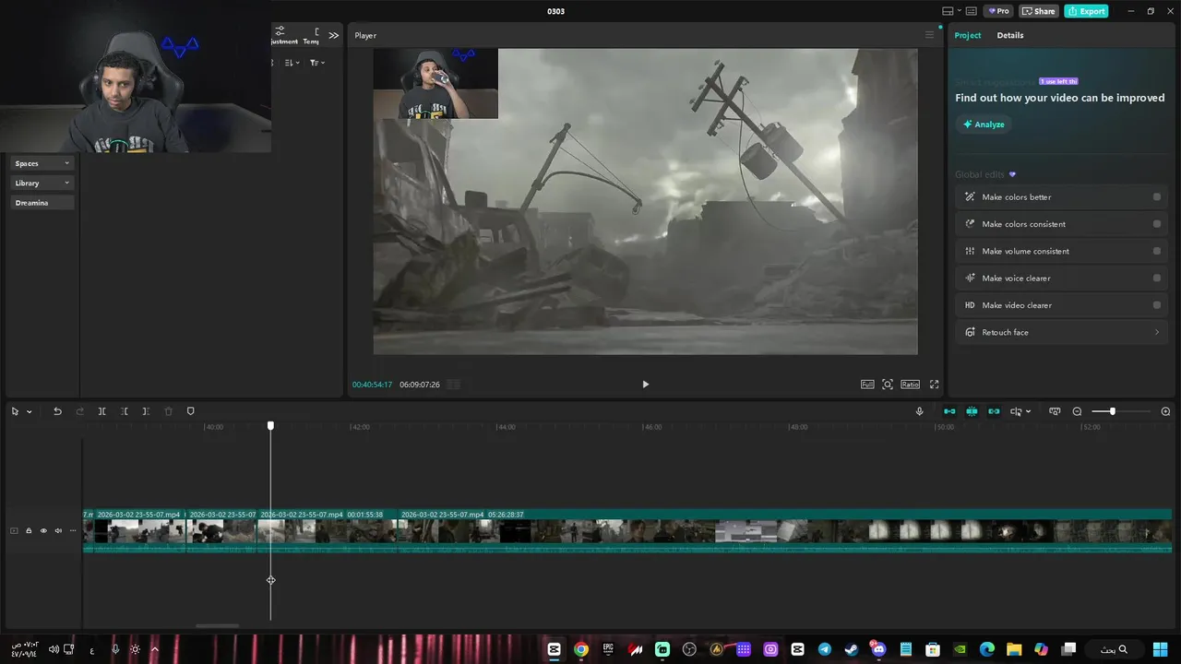Open the Windows Start menu

1159,649
